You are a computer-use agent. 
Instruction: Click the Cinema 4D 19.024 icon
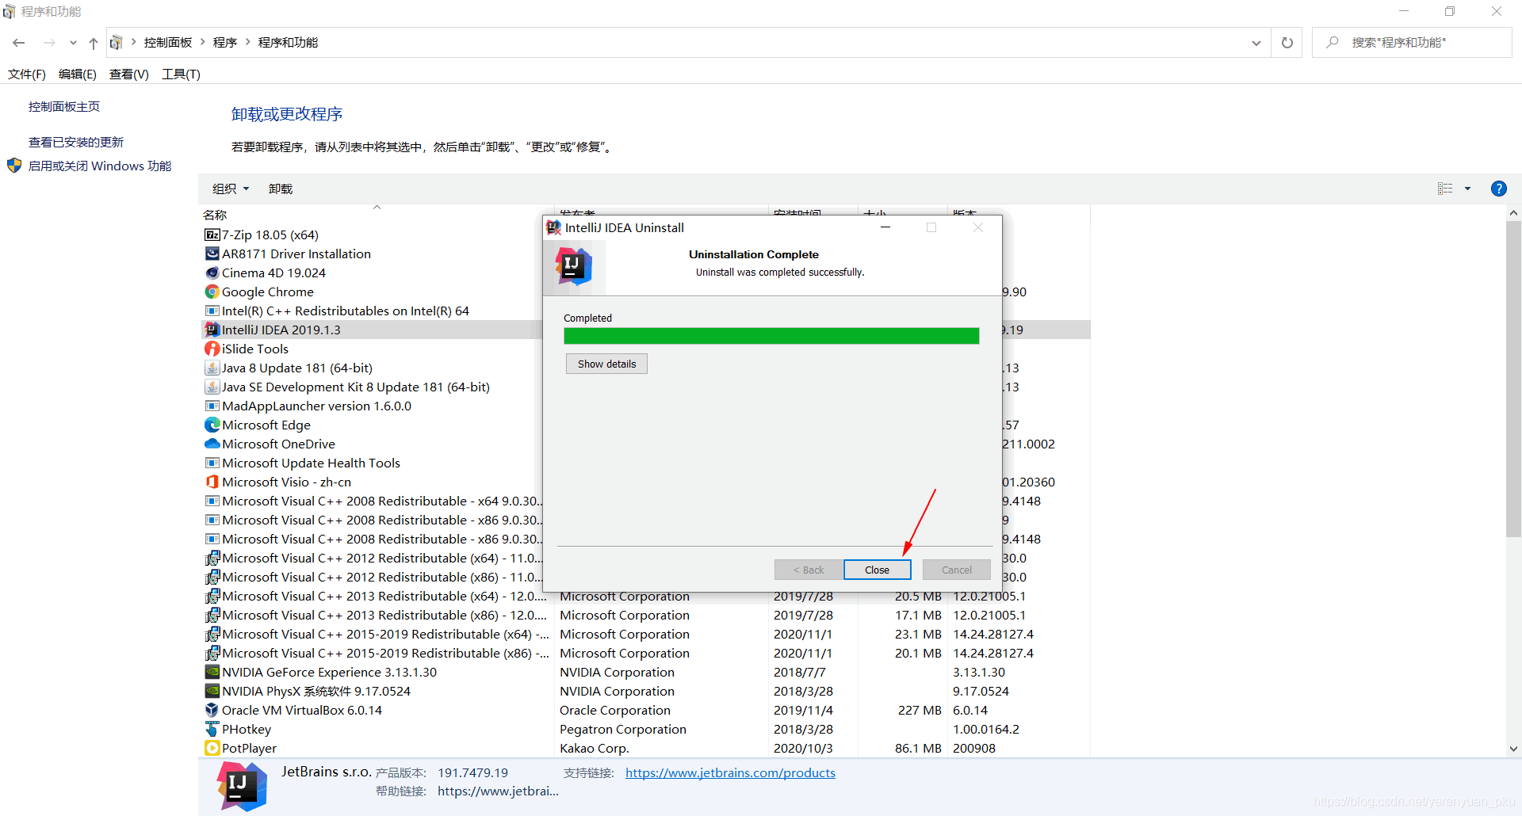click(x=212, y=273)
